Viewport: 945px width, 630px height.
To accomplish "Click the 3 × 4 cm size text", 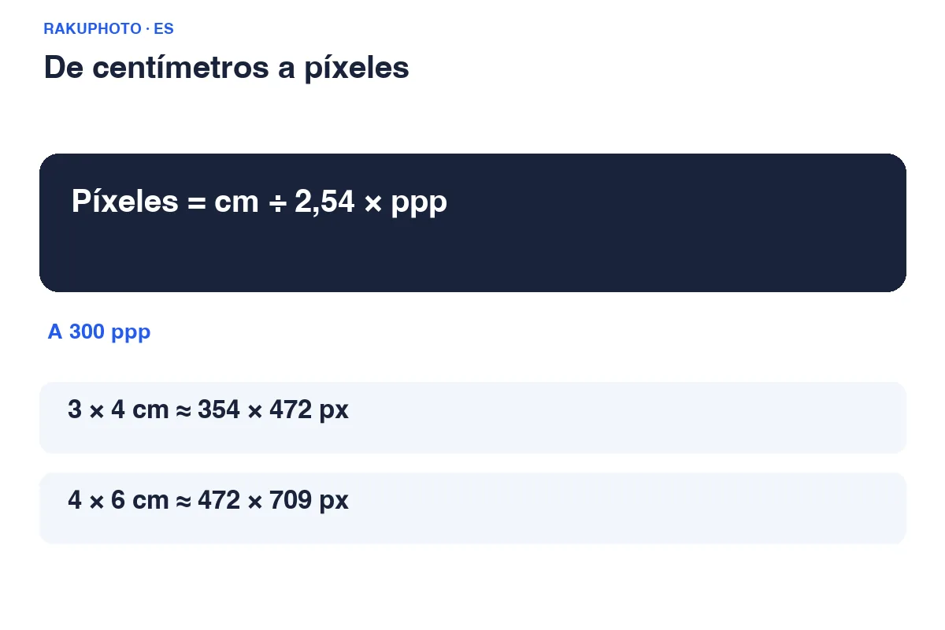I will click(x=118, y=410).
